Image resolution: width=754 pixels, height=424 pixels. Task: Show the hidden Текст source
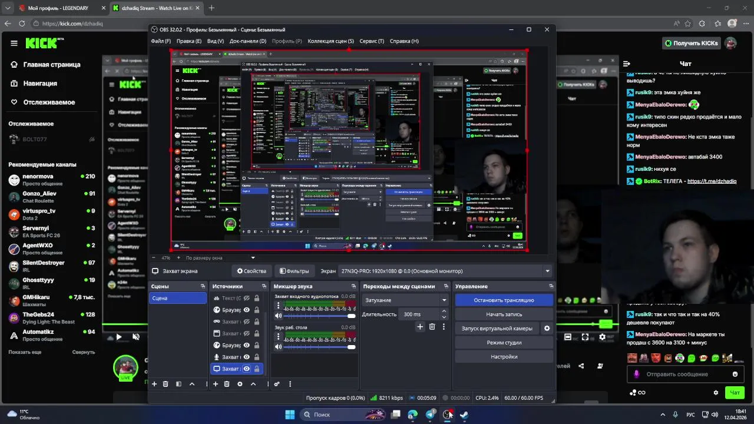coord(247,298)
